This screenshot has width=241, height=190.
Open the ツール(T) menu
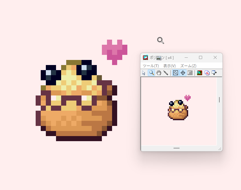click(151, 66)
